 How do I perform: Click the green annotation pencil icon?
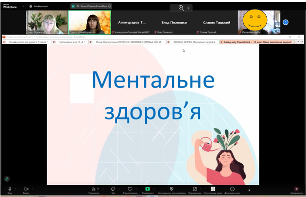click(x=7, y=179)
